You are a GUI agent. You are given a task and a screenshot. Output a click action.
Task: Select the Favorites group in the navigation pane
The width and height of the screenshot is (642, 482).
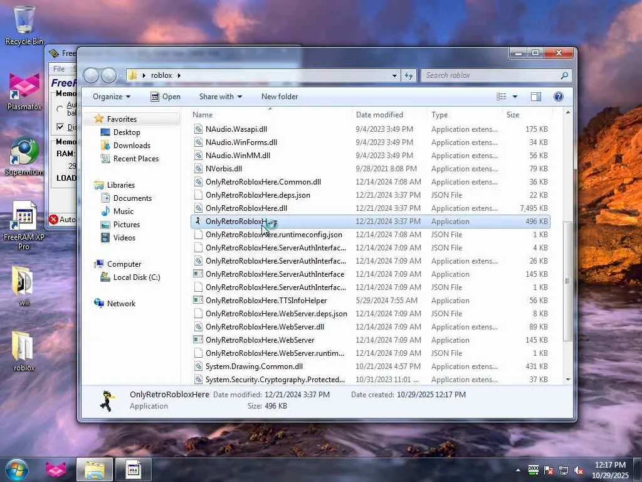coord(122,119)
